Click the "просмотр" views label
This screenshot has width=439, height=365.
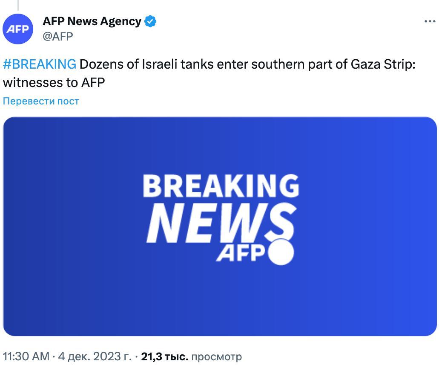216,356
